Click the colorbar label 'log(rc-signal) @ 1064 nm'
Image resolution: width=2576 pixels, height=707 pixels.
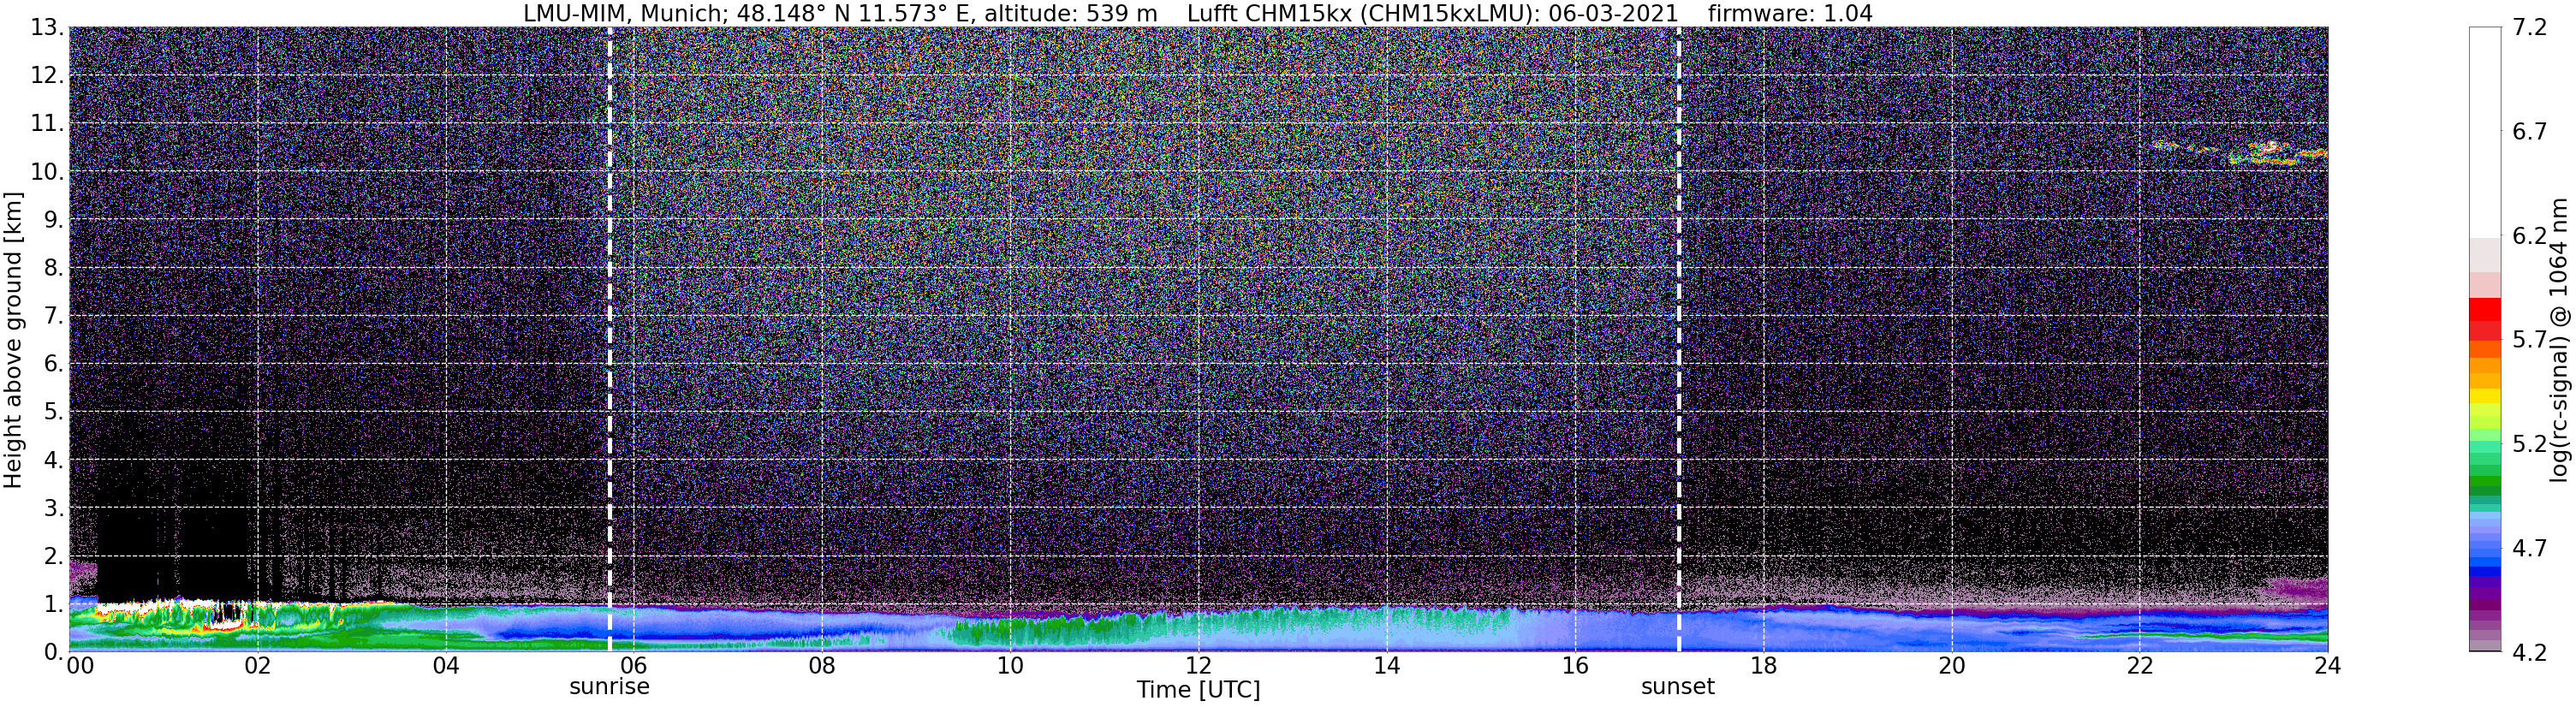click(2560, 340)
